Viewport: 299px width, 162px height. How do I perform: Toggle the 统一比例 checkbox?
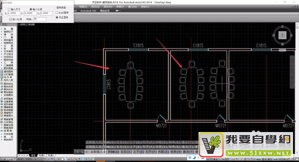click(10, 19)
